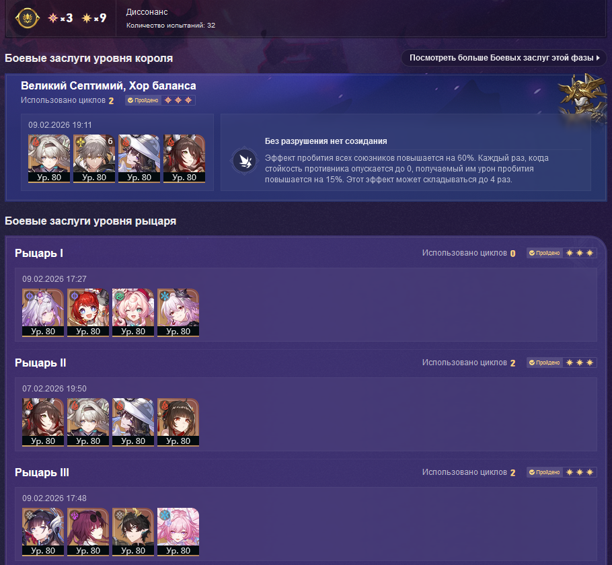Click the 'Пройдено' badge for Рыцарь III
This screenshot has height=565, width=612.
coord(544,472)
